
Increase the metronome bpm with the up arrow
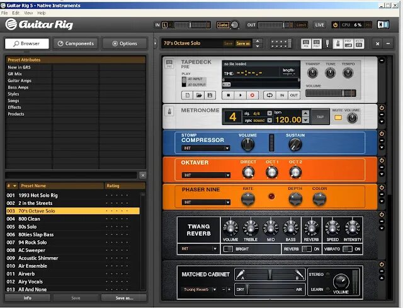point(305,113)
